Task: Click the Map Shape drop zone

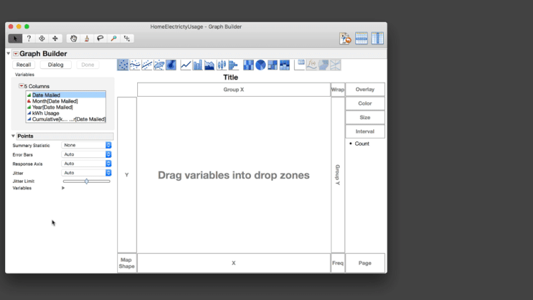Action: pyautogui.click(x=126, y=263)
